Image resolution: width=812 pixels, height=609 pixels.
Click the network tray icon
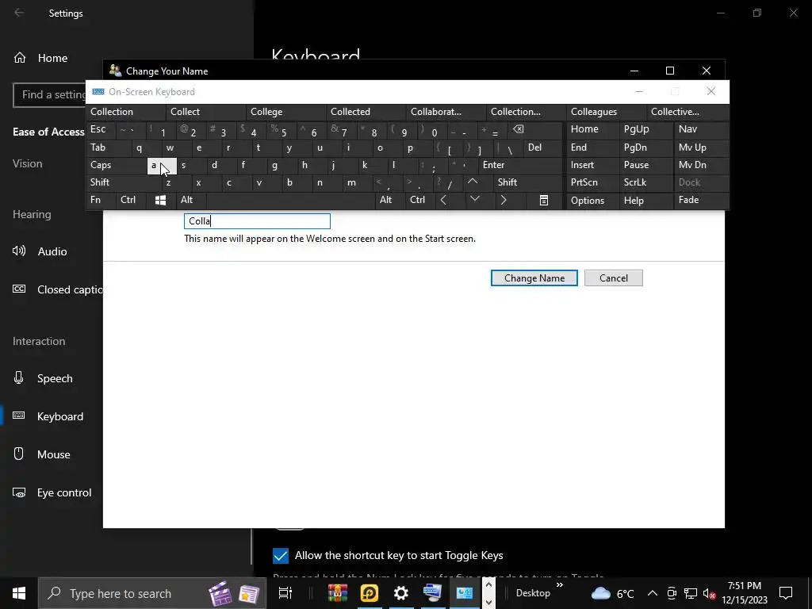click(x=691, y=593)
